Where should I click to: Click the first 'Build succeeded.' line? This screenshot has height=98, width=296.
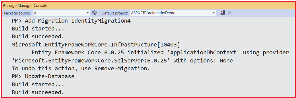pyautogui.click(x=38, y=37)
